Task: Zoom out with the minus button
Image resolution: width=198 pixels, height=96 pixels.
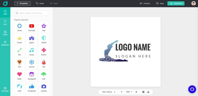Action: (122, 92)
